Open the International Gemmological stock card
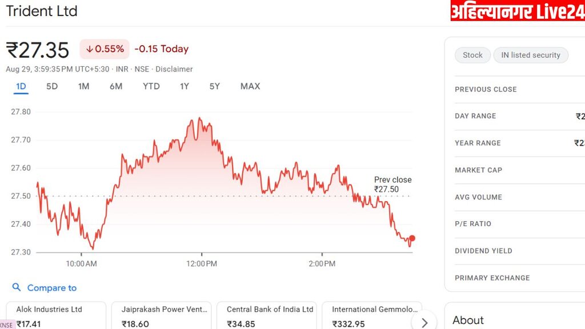The width and height of the screenshot is (585, 329). tap(371, 316)
